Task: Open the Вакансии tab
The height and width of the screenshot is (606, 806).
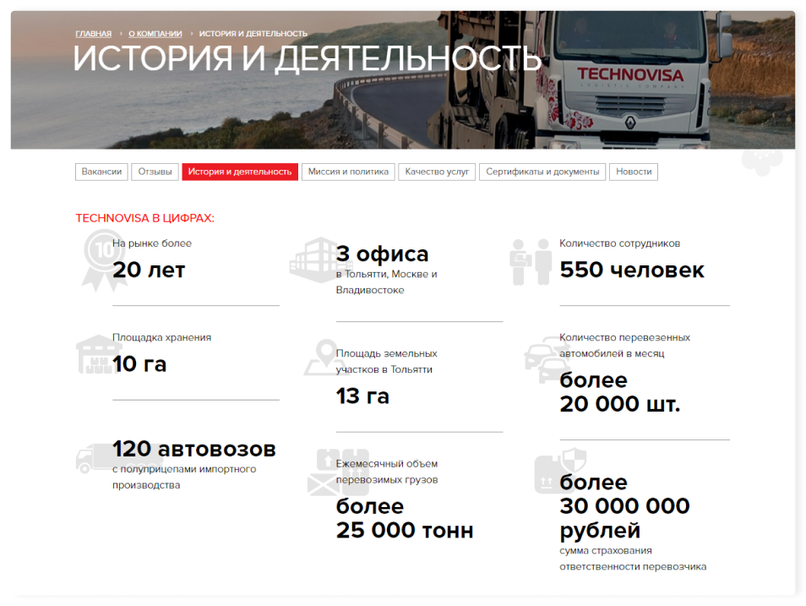Action: 101,172
